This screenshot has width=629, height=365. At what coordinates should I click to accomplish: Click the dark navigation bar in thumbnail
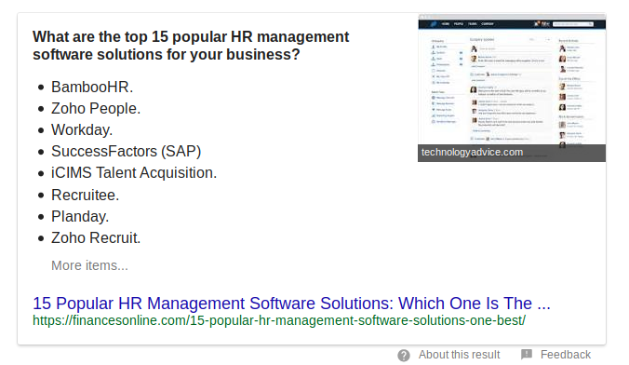pyautogui.click(x=512, y=24)
